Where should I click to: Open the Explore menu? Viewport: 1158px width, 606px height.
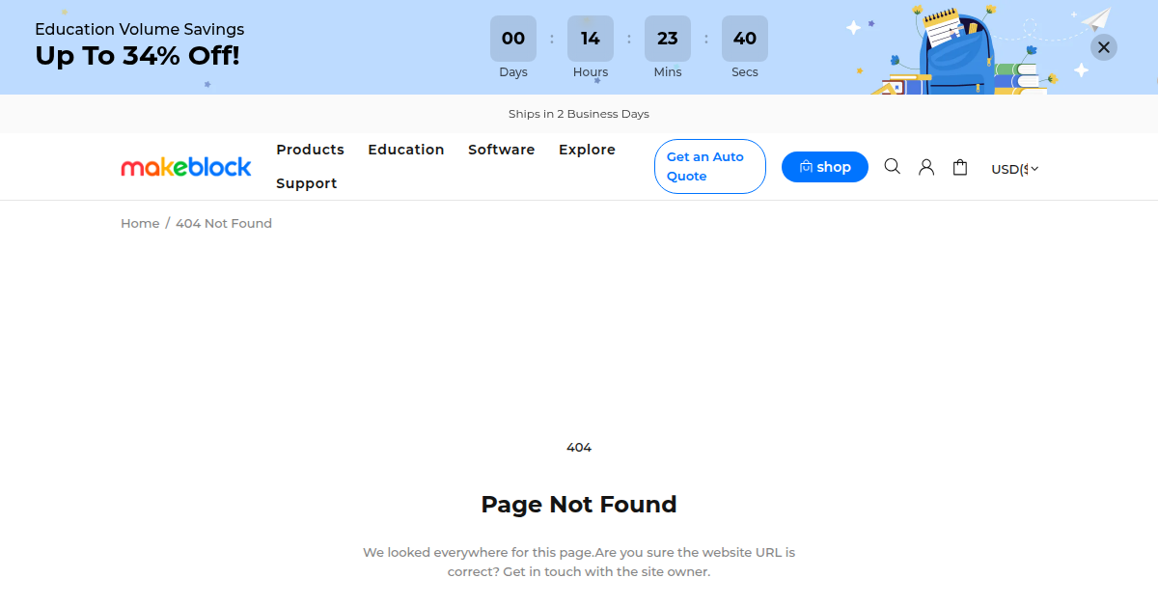click(x=587, y=150)
